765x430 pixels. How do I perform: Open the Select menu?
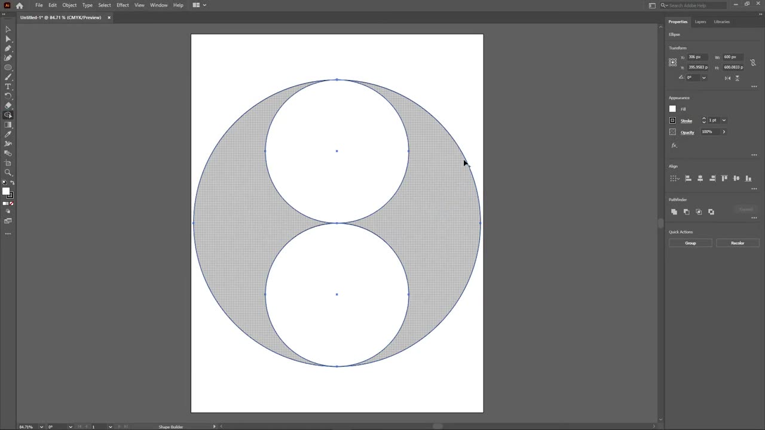coord(105,5)
